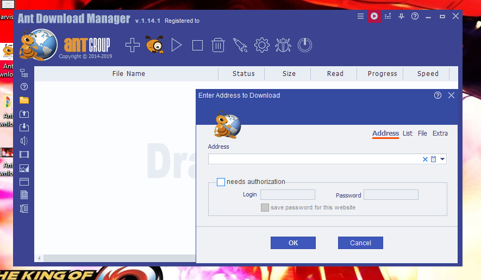Enable the needs authorization checkbox
The image size is (481, 280).
tap(221, 182)
